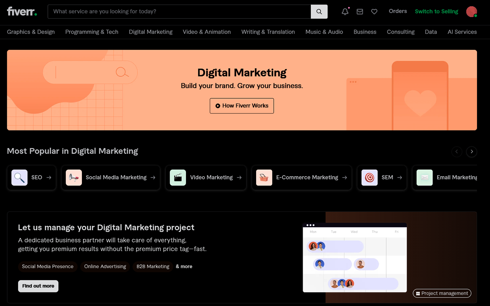
Task: Click the Switch to Selling link
Action: (436, 11)
